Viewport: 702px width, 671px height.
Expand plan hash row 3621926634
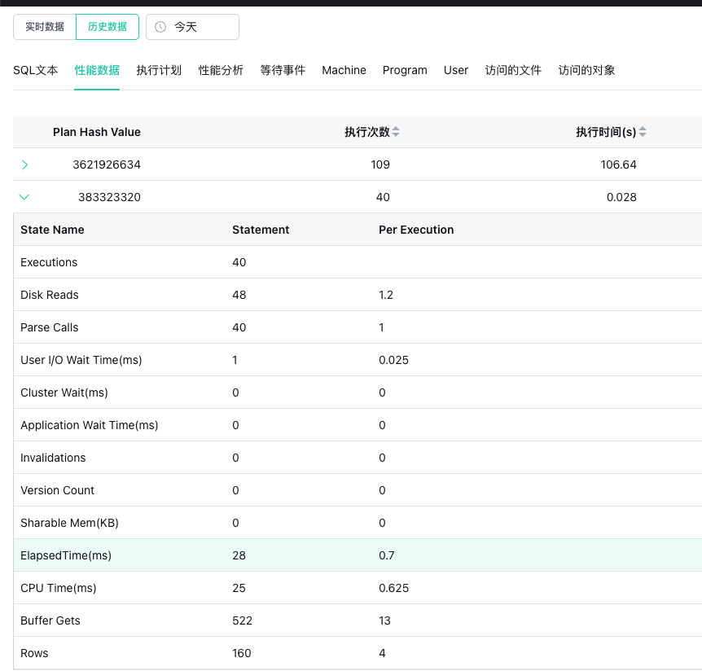coord(24,164)
